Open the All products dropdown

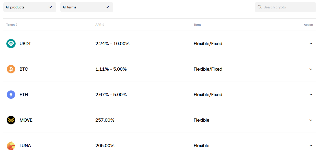coord(30,7)
